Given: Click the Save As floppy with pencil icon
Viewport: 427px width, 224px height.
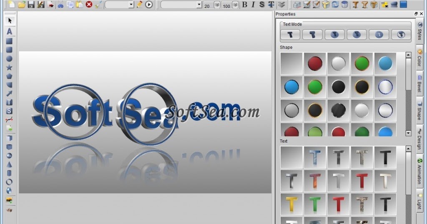Looking at the screenshot, I should (41, 4).
